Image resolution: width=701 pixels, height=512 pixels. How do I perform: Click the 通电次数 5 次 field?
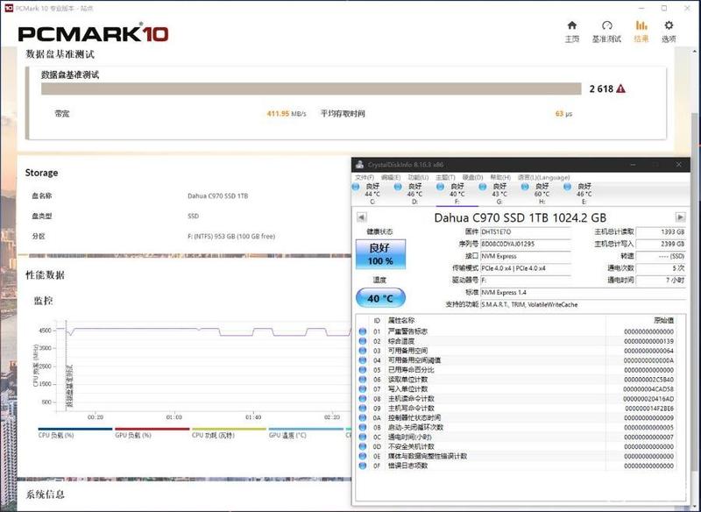[661, 268]
